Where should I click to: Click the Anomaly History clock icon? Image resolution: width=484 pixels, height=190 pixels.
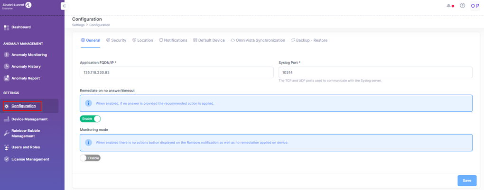click(x=7, y=67)
